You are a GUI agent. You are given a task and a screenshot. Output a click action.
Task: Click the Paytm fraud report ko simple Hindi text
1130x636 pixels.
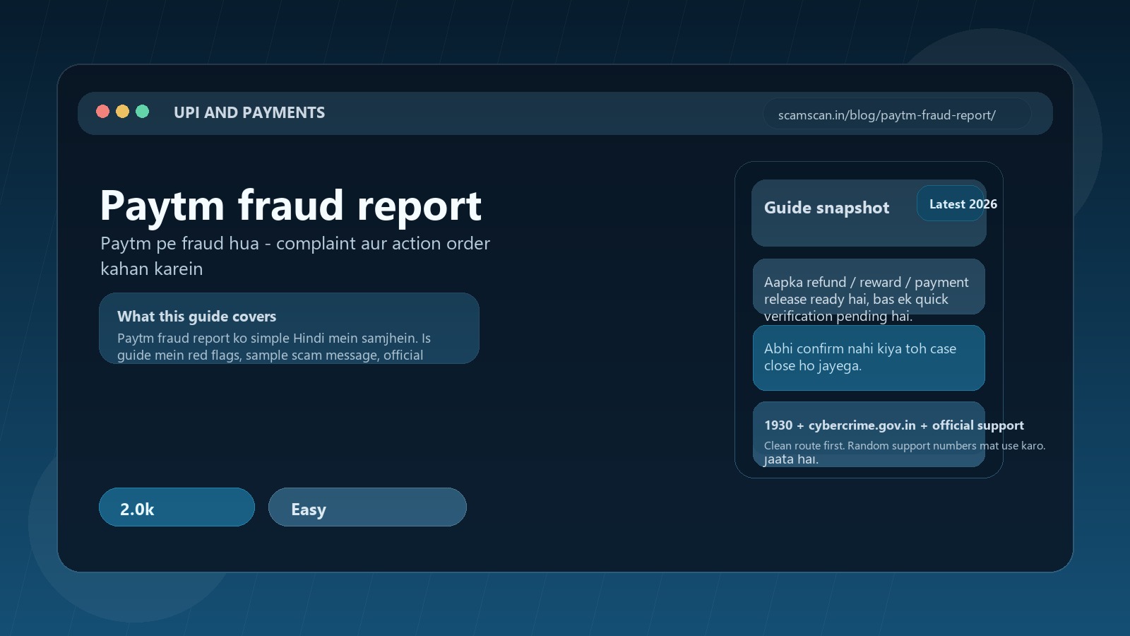(x=274, y=346)
